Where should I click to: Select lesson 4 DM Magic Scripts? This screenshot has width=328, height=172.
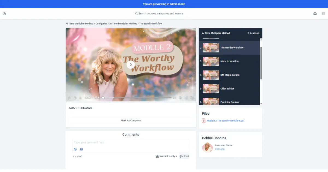tap(229, 75)
